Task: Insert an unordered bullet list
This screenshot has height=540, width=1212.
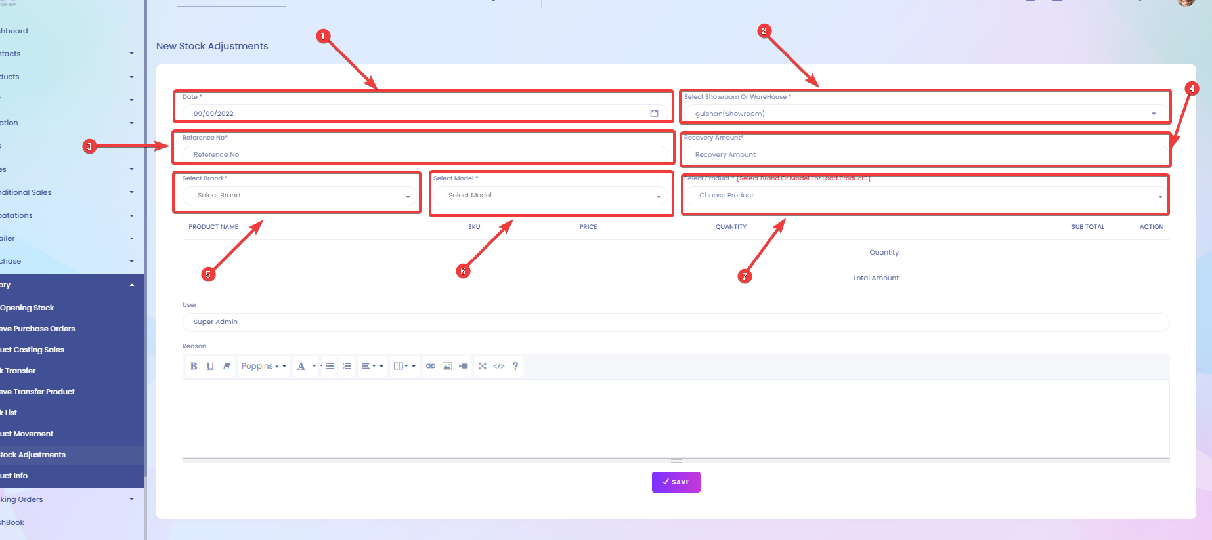Action: (x=330, y=366)
